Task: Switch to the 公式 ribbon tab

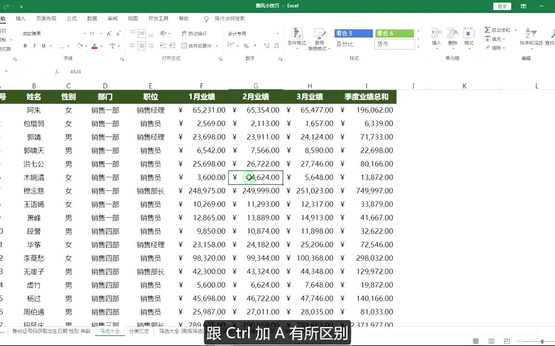Action: [x=71, y=18]
